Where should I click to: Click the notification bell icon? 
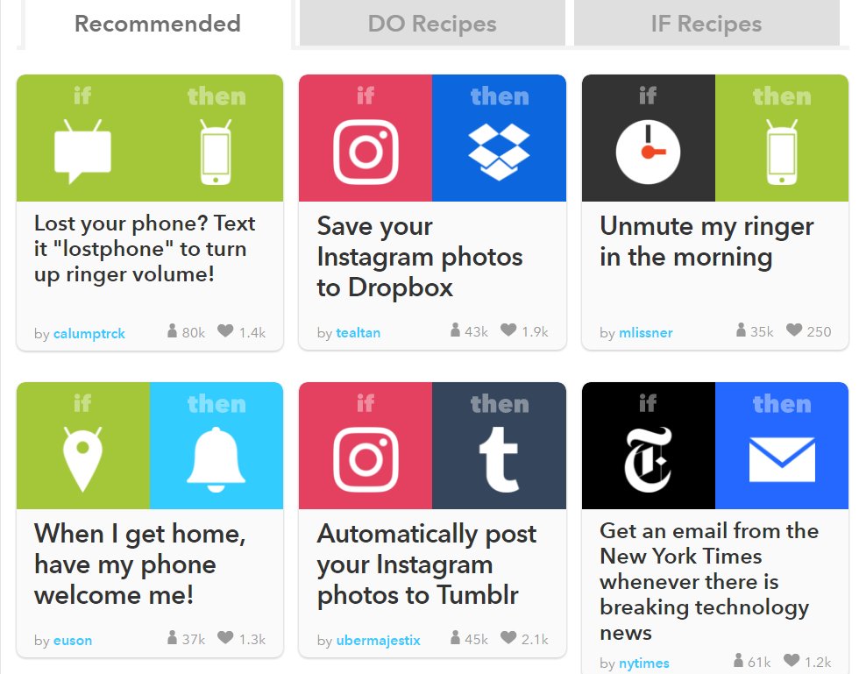[x=217, y=459]
